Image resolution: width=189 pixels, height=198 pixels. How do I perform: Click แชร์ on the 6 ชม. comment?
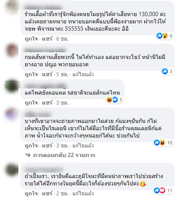pyautogui.click(x=47, y=39)
